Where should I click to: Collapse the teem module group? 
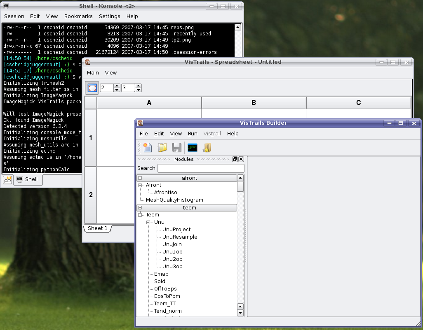(140, 208)
